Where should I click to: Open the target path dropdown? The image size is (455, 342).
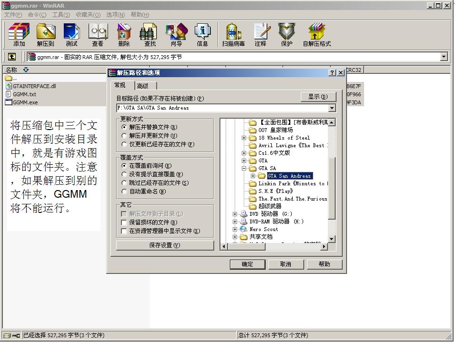[x=332, y=108]
